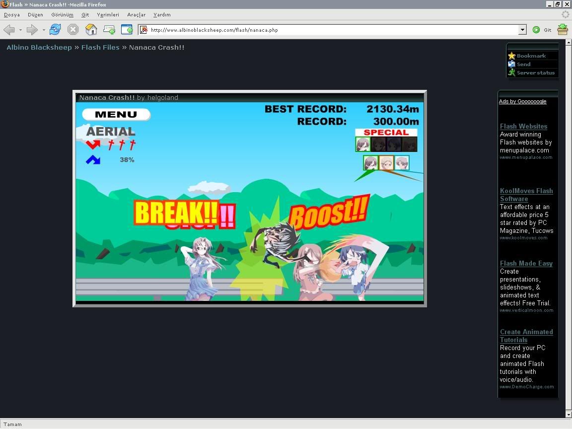
Task: Reload the page with the refresh icon
Action: [x=55, y=30]
